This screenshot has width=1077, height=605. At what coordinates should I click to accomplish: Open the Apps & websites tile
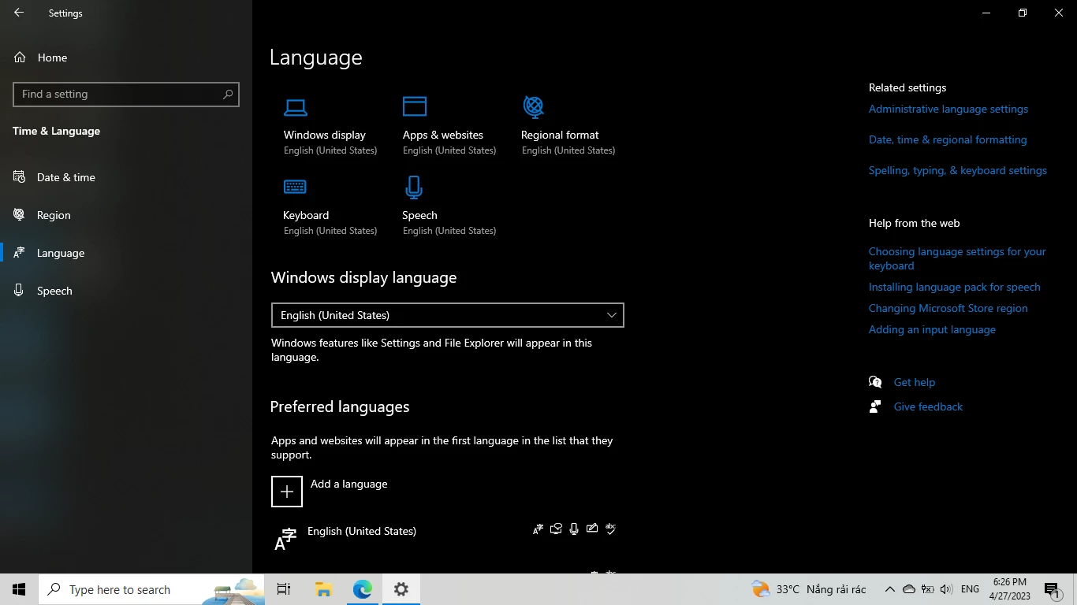449,127
